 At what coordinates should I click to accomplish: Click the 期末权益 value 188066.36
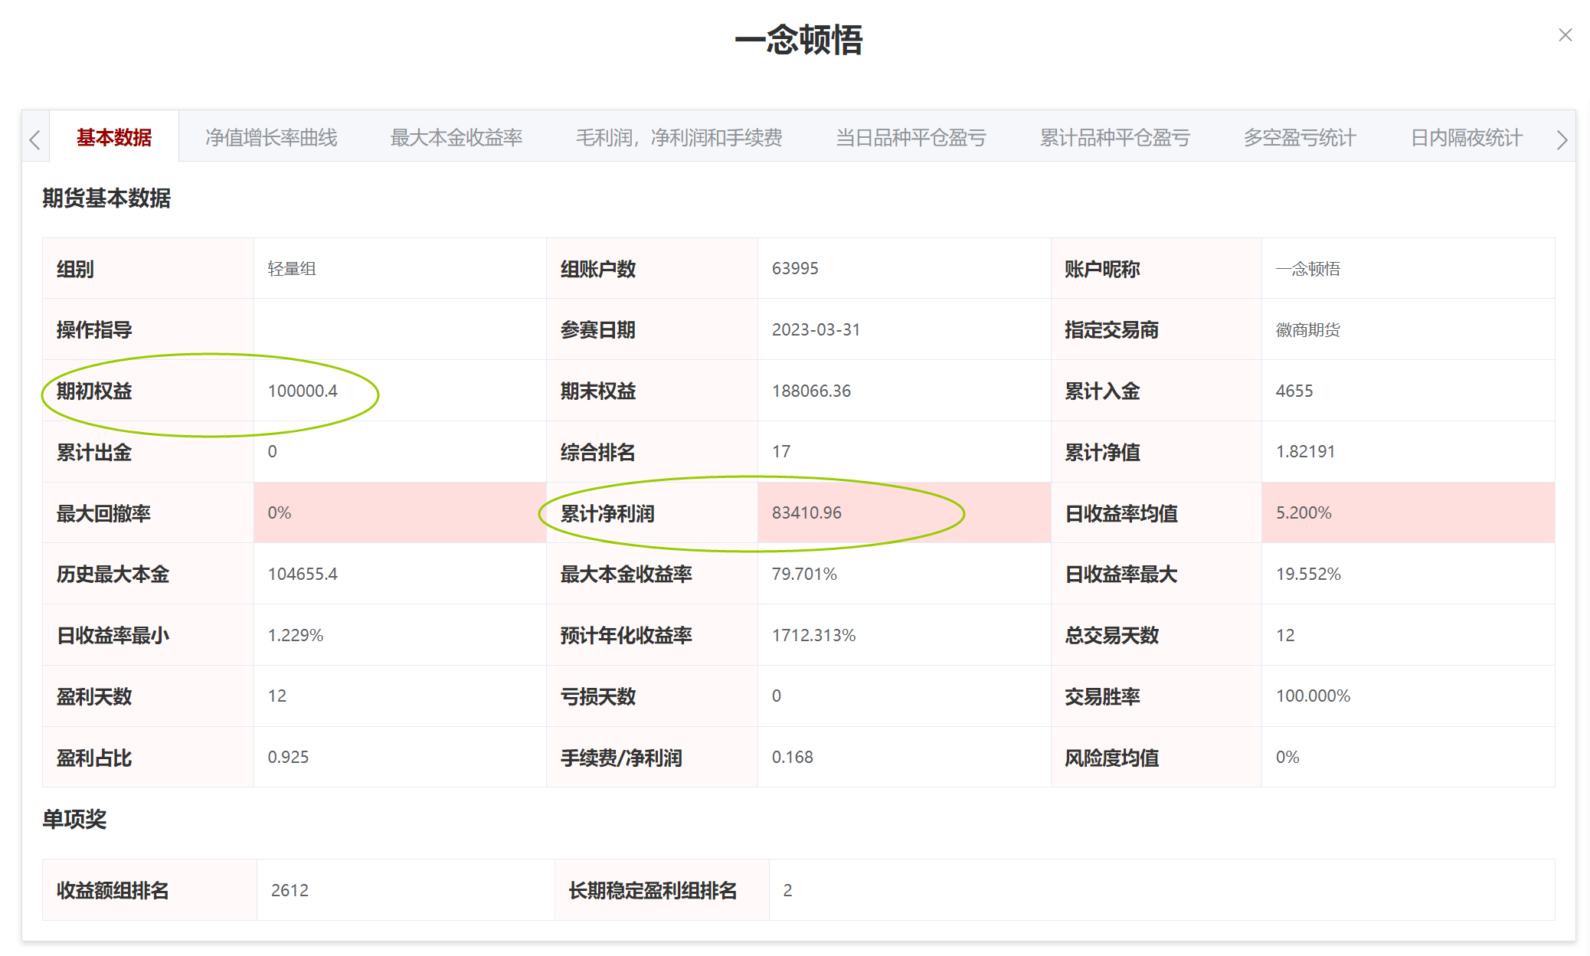click(x=811, y=391)
